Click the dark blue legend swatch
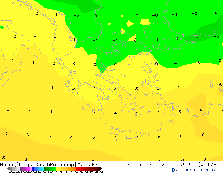Image resolution: width=223 pixels, height=173 pixels. [33, 168]
